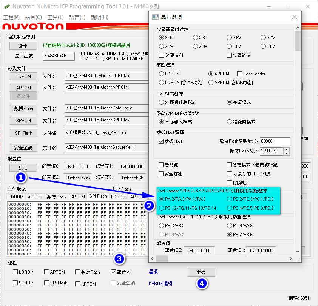The width and height of the screenshot is (318, 306).
Task: Toggle the ICE鎖定 checkbox
Action: [x=229, y=183]
